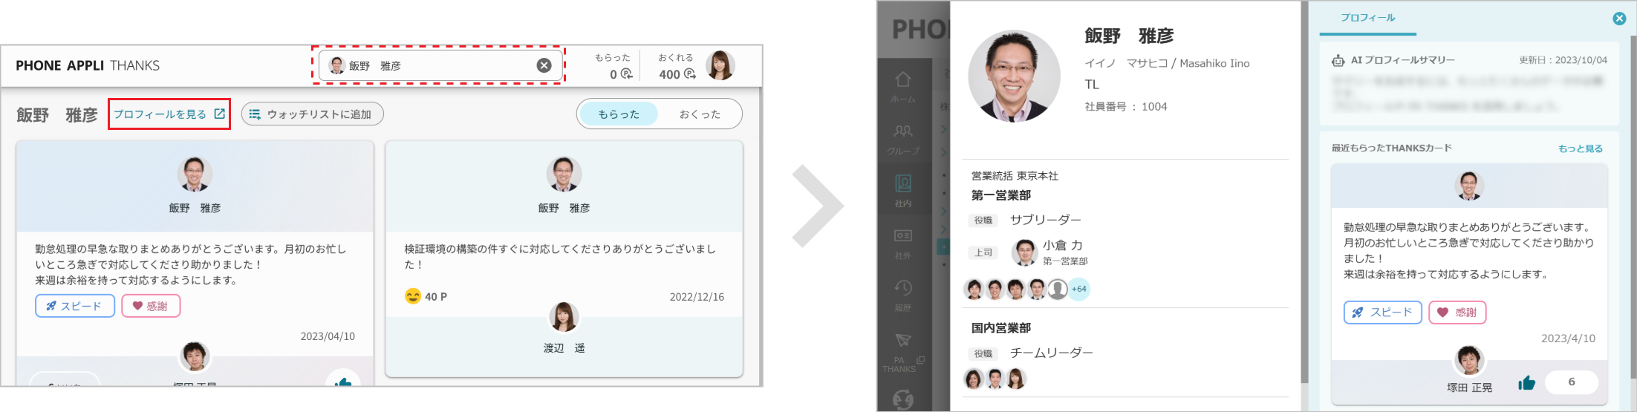Click the おくれる 400 points counter
The width and height of the screenshot is (1637, 412).
click(677, 66)
